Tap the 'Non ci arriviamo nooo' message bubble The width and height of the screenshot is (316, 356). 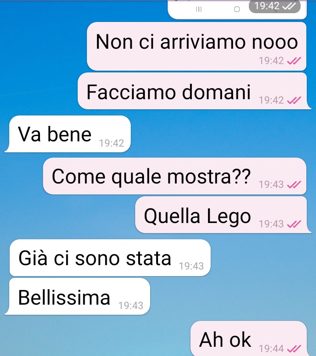click(197, 47)
